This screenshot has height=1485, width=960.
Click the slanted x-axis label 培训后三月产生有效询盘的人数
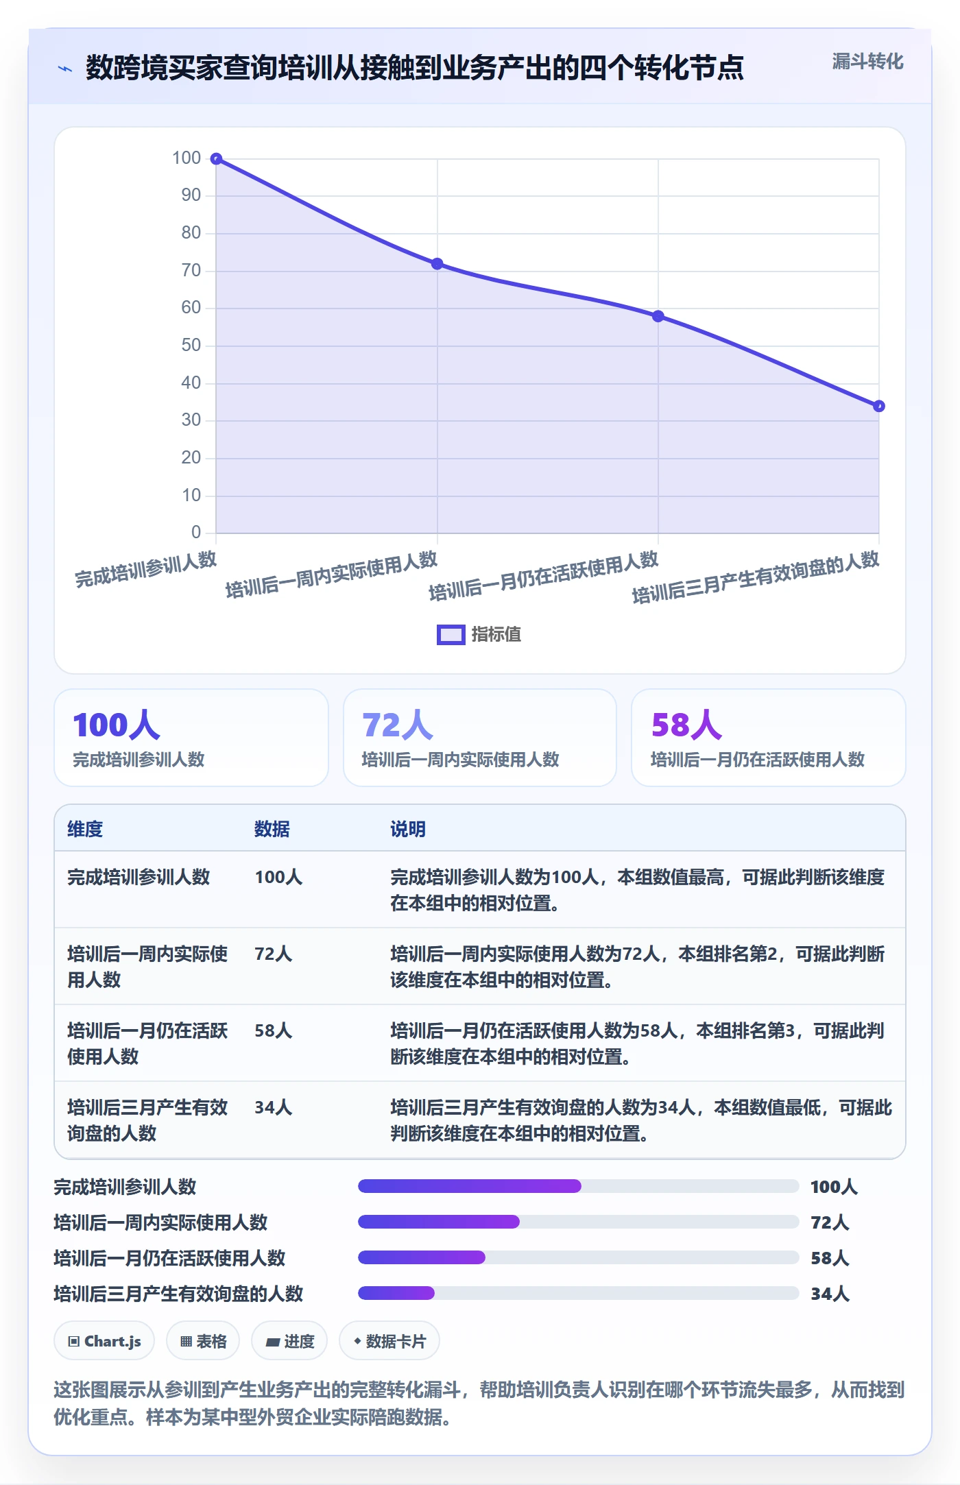[x=755, y=577]
